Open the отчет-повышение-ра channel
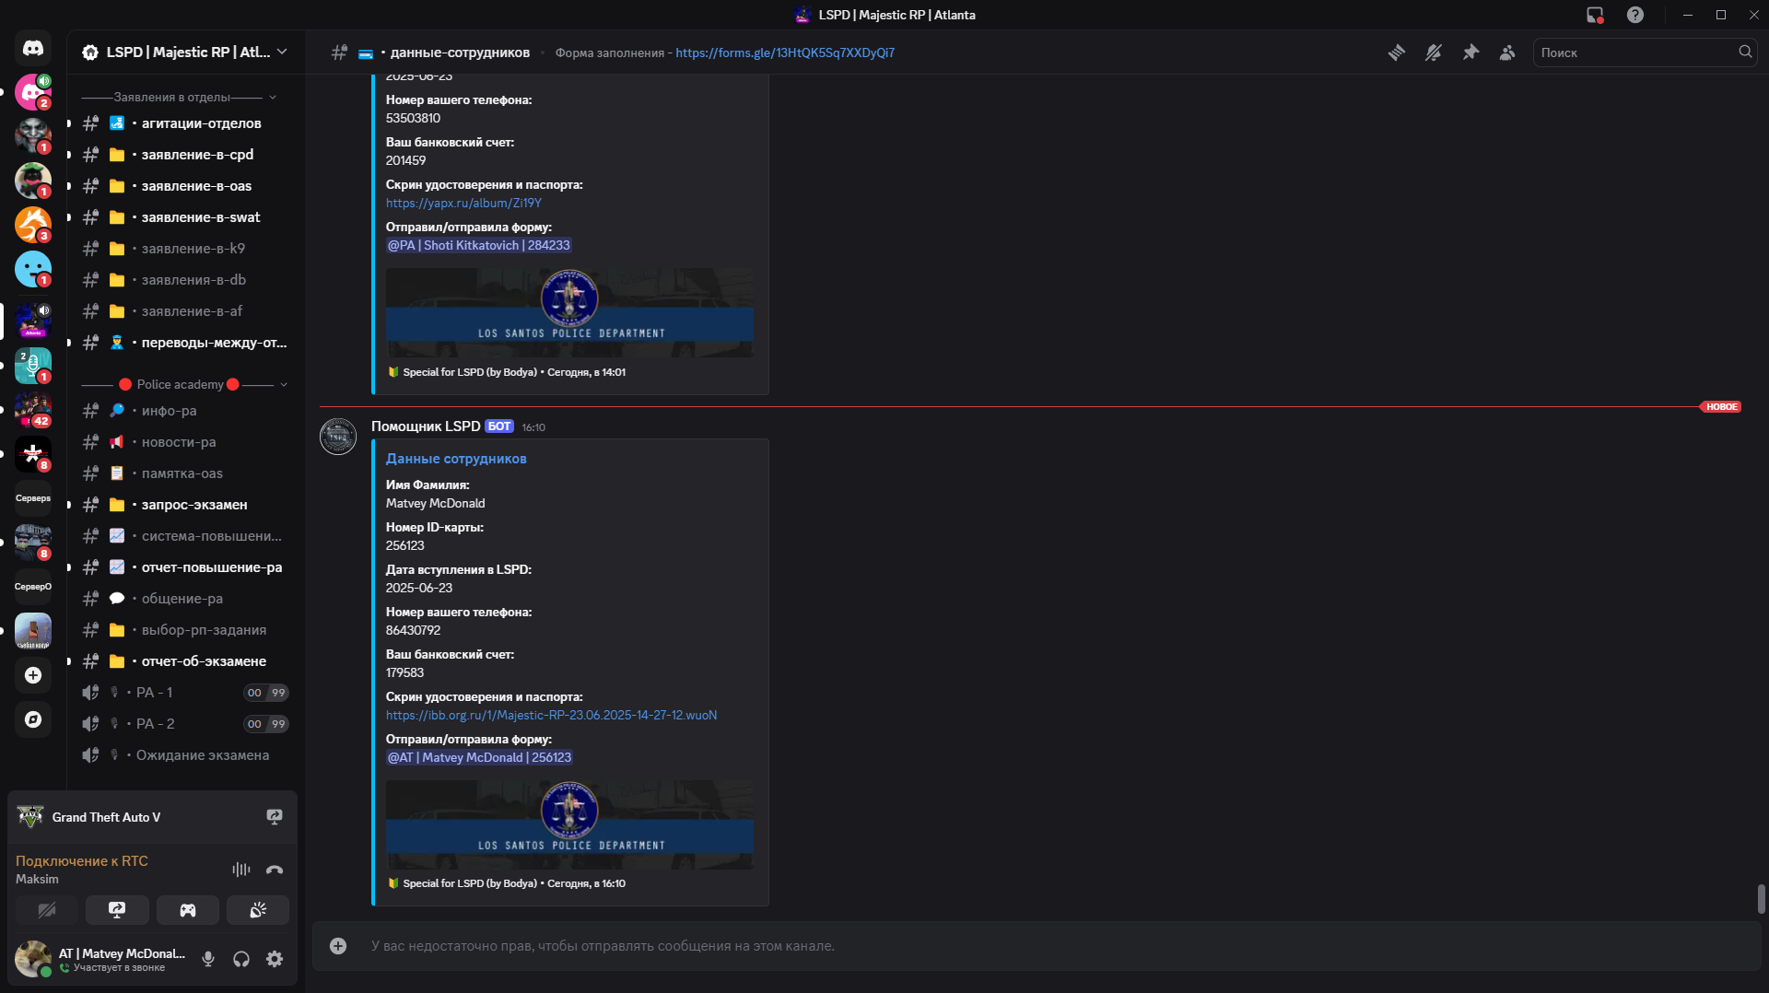This screenshot has width=1769, height=993. 185,567
